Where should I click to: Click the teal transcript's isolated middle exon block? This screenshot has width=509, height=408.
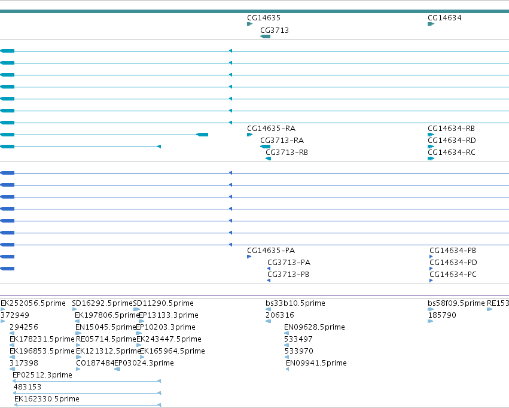tap(203, 135)
